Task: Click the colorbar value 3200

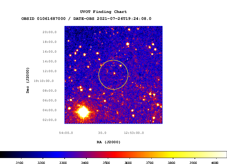Action: 41,163
